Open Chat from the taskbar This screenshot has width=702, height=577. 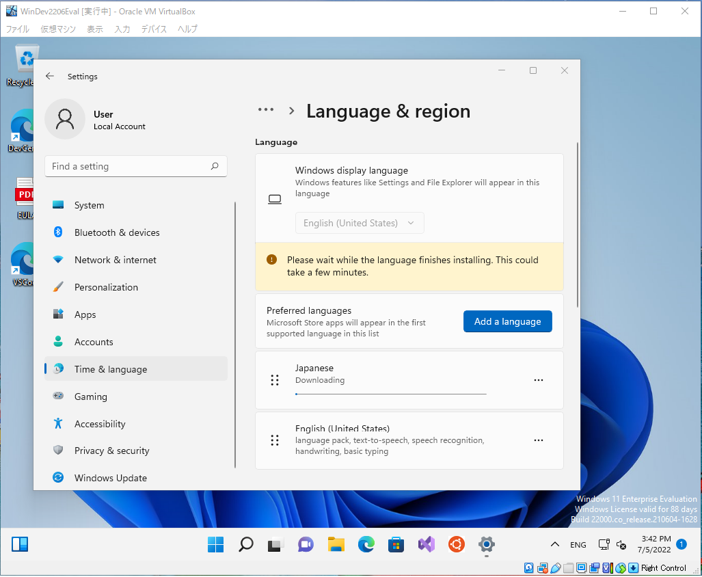coord(306,544)
